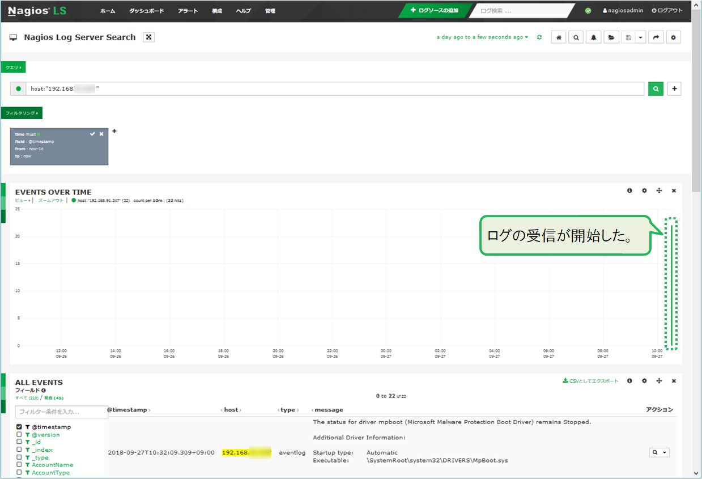Image resolution: width=702 pixels, height=479 pixels.
Task: Expand the save dashboard dropdown arrow
Action: [640, 37]
